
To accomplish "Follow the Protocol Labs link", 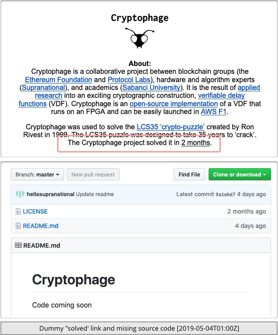I will (x=129, y=79).
